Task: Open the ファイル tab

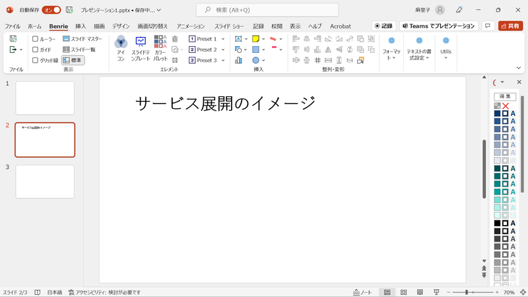Action: 13,26
